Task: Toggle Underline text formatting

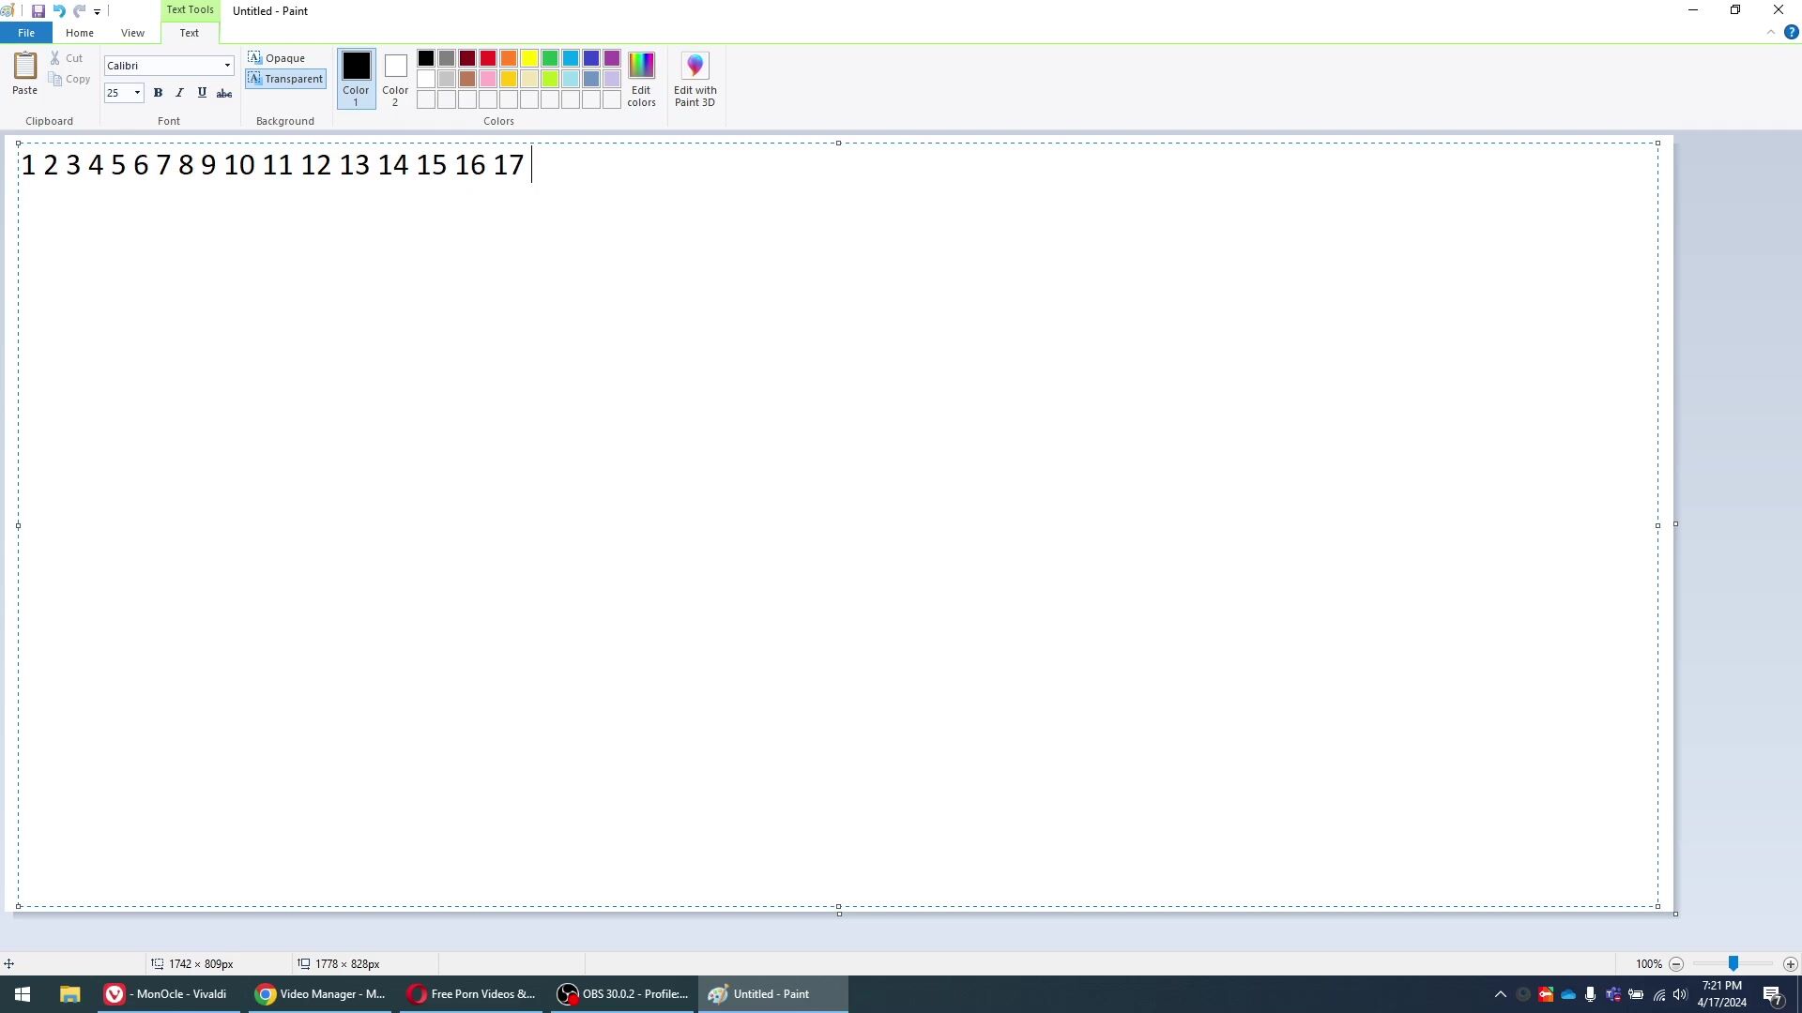Action: click(x=202, y=93)
